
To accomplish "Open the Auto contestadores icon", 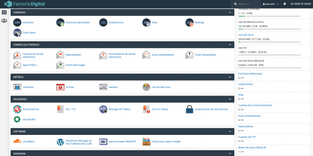I will pyautogui.click(x=146, y=55).
